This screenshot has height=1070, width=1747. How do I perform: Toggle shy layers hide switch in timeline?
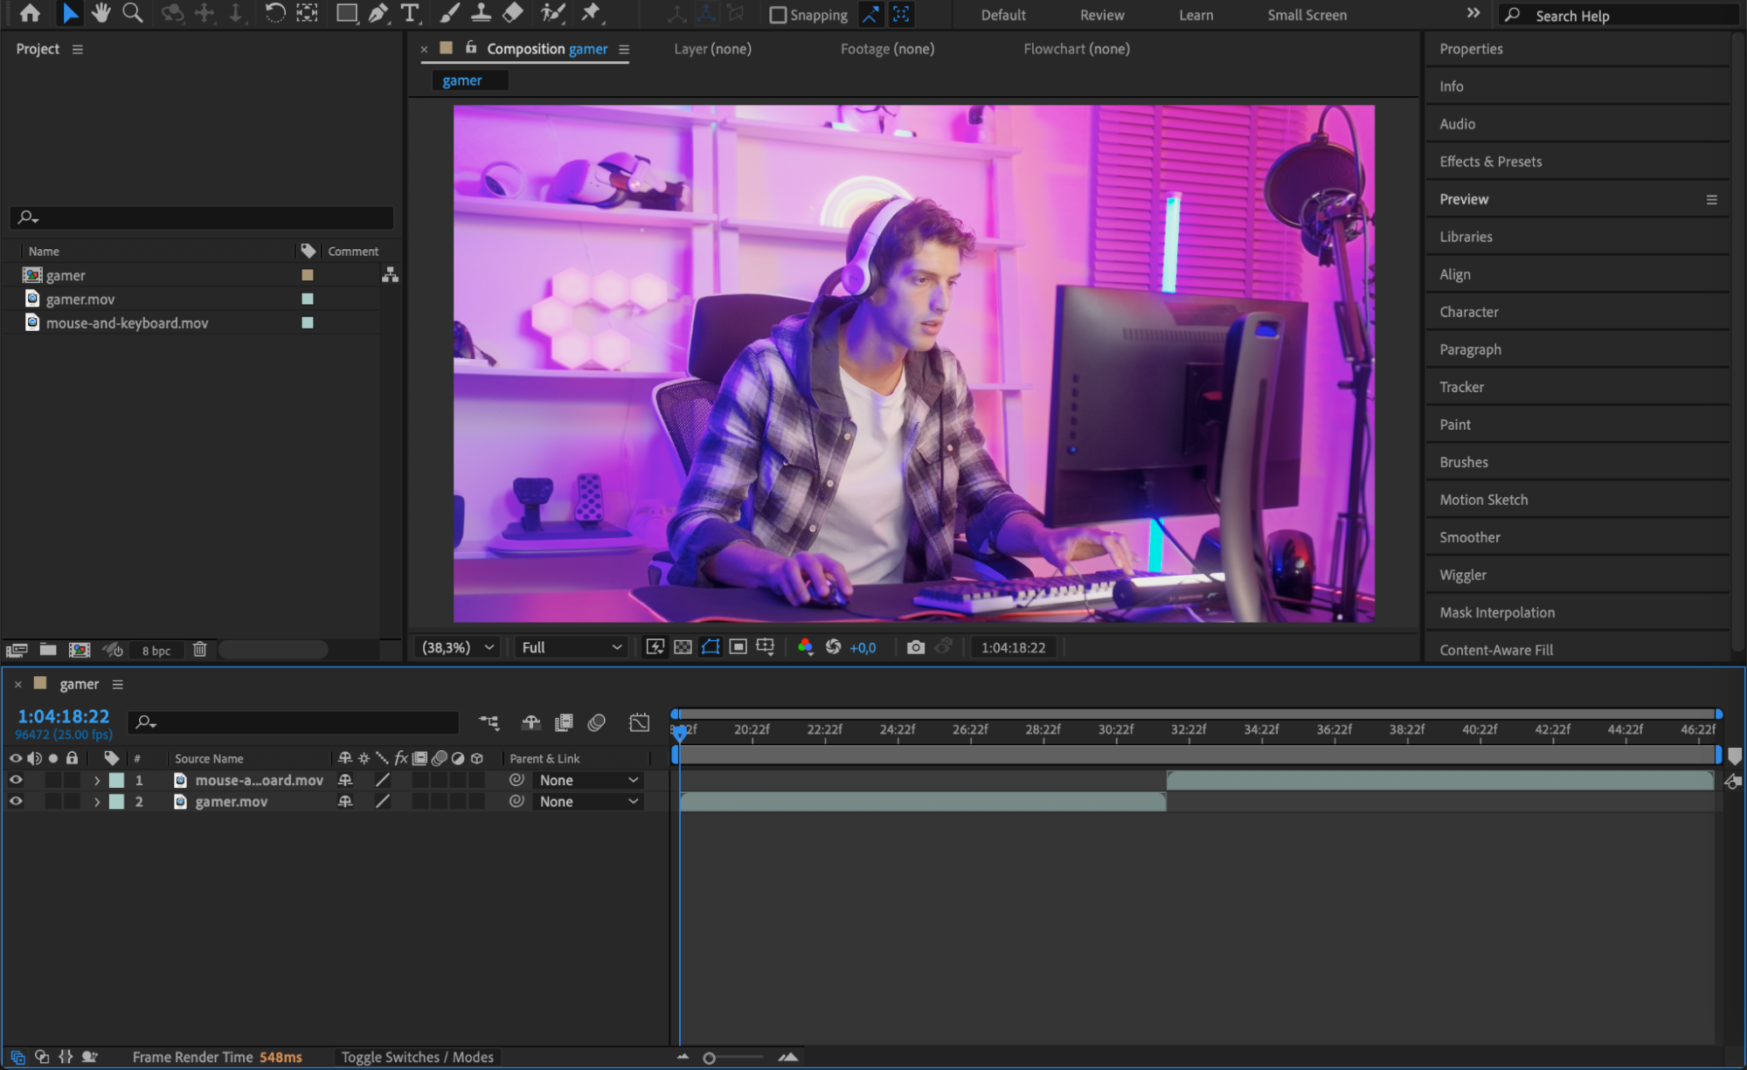coord(530,722)
